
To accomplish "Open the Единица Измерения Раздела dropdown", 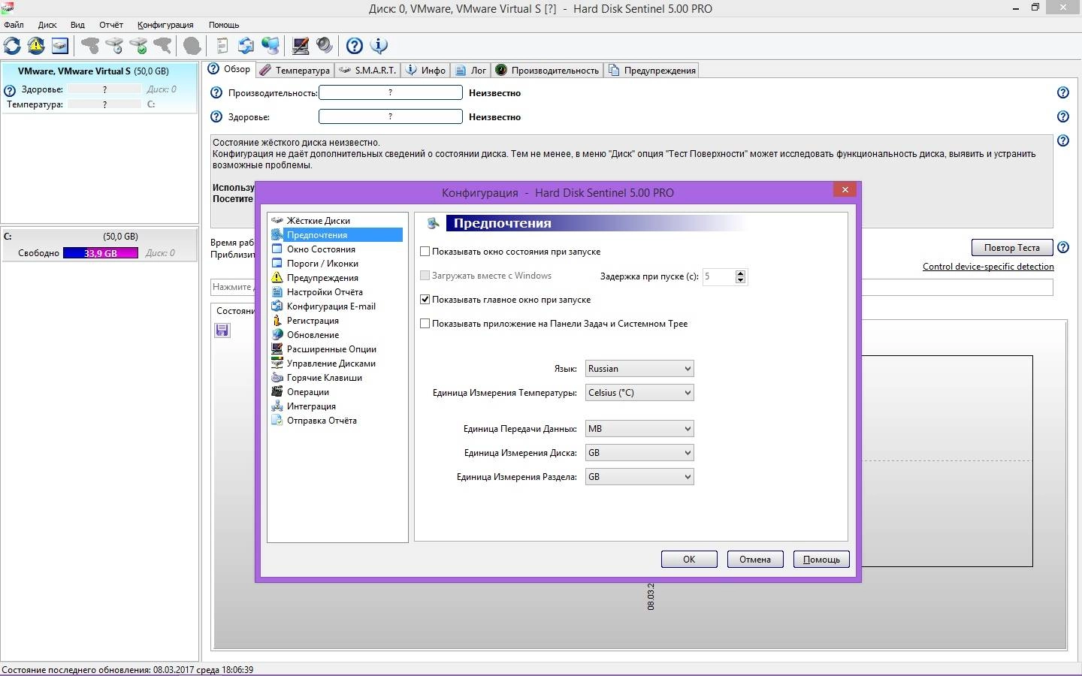I will click(x=639, y=477).
